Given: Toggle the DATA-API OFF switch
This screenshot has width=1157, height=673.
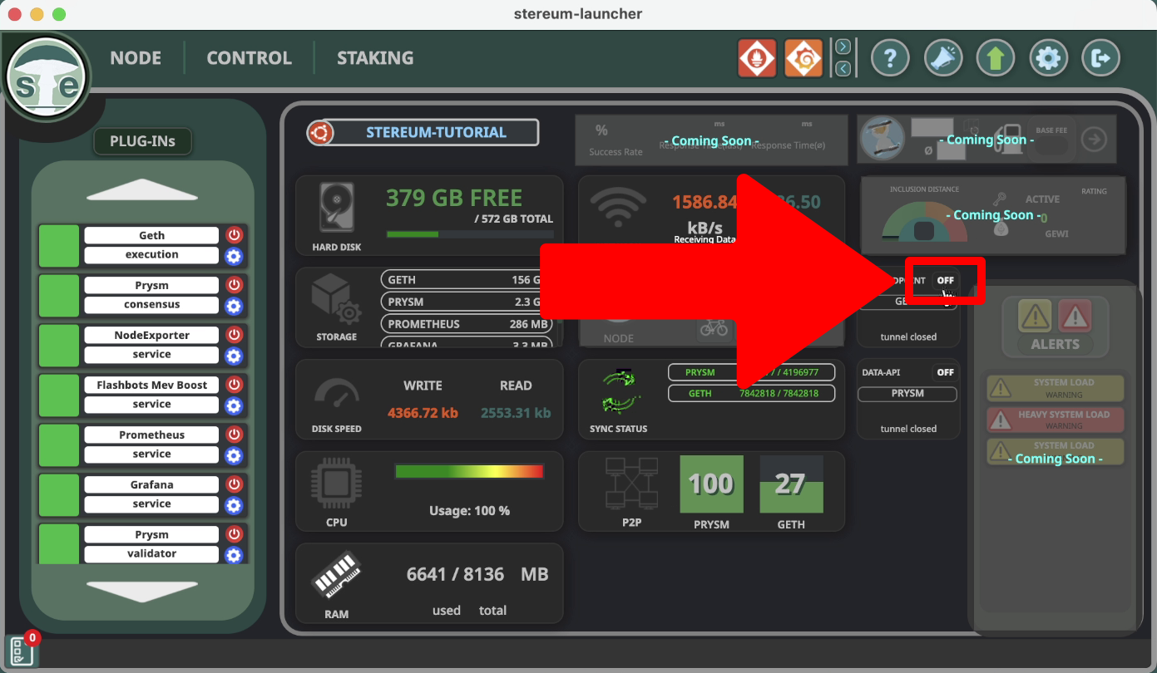Looking at the screenshot, I should coord(945,372).
